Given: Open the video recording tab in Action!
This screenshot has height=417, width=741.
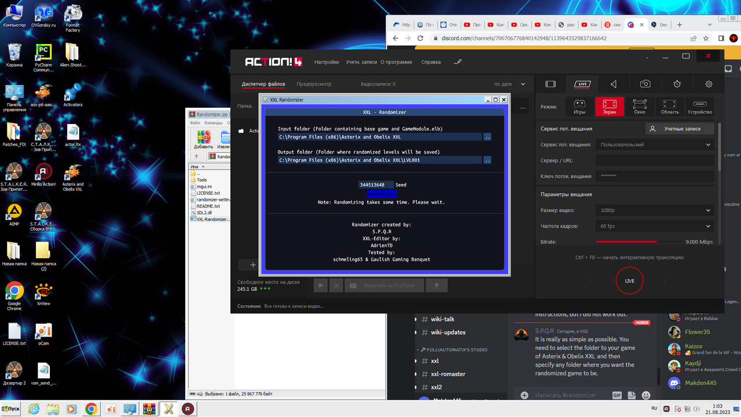Looking at the screenshot, I should coord(551,84).
